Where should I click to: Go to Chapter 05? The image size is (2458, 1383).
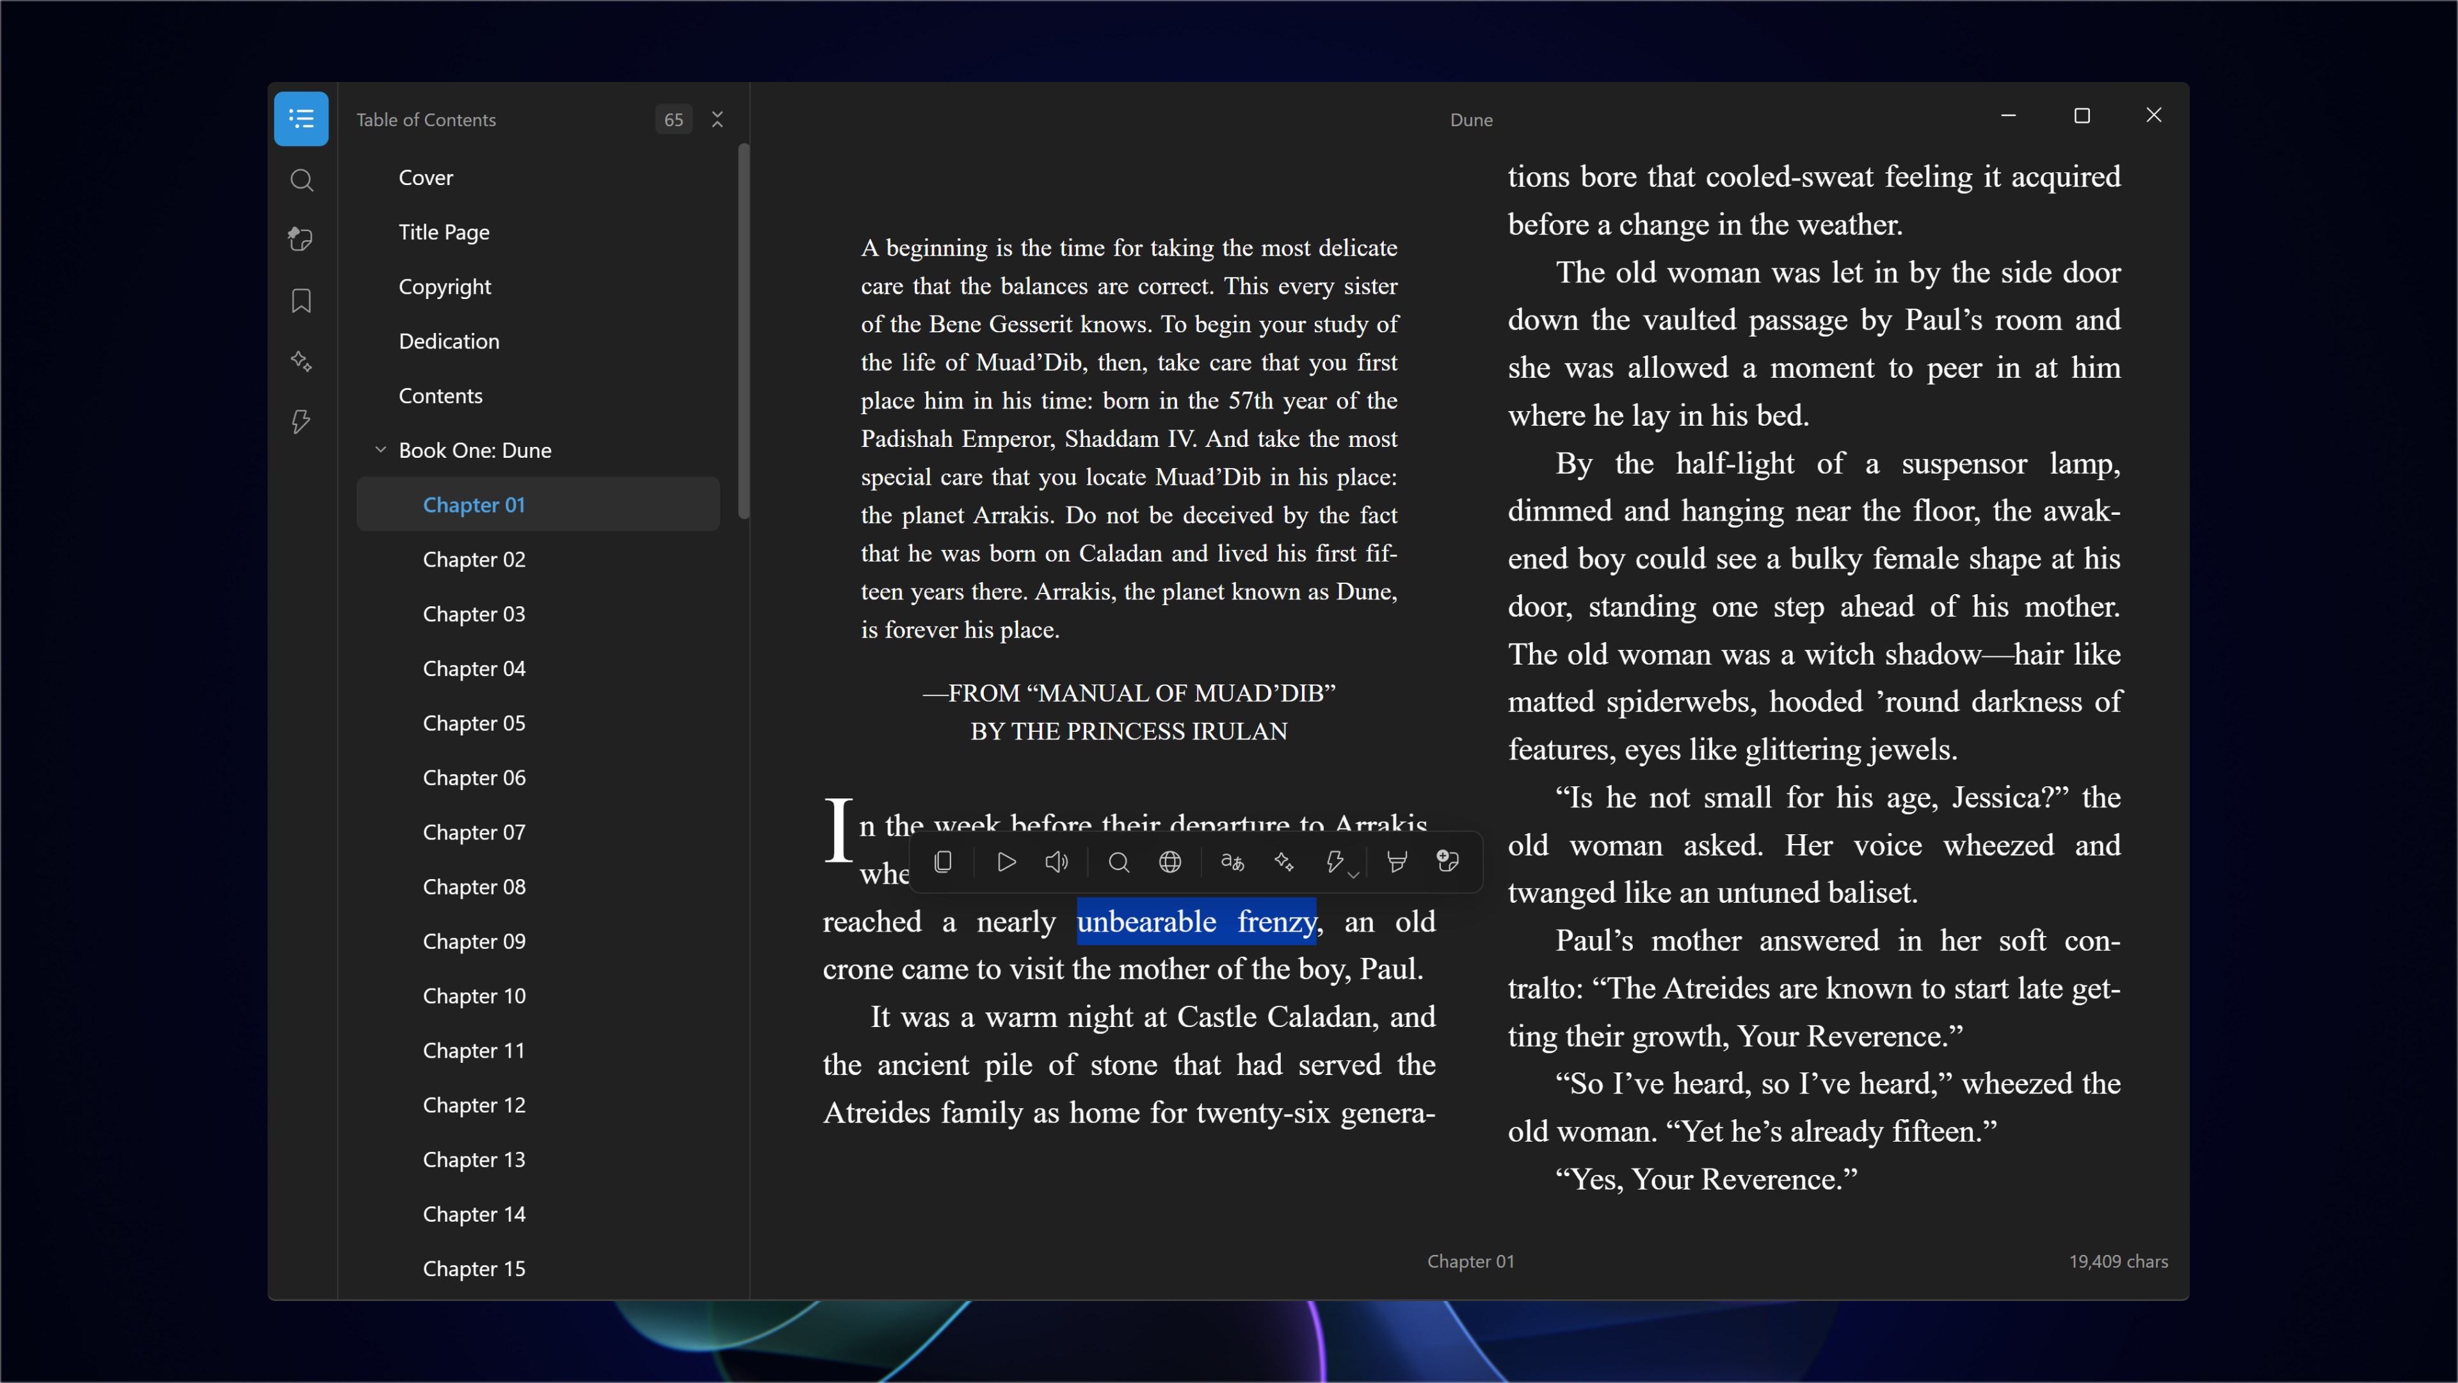[538, 722]
